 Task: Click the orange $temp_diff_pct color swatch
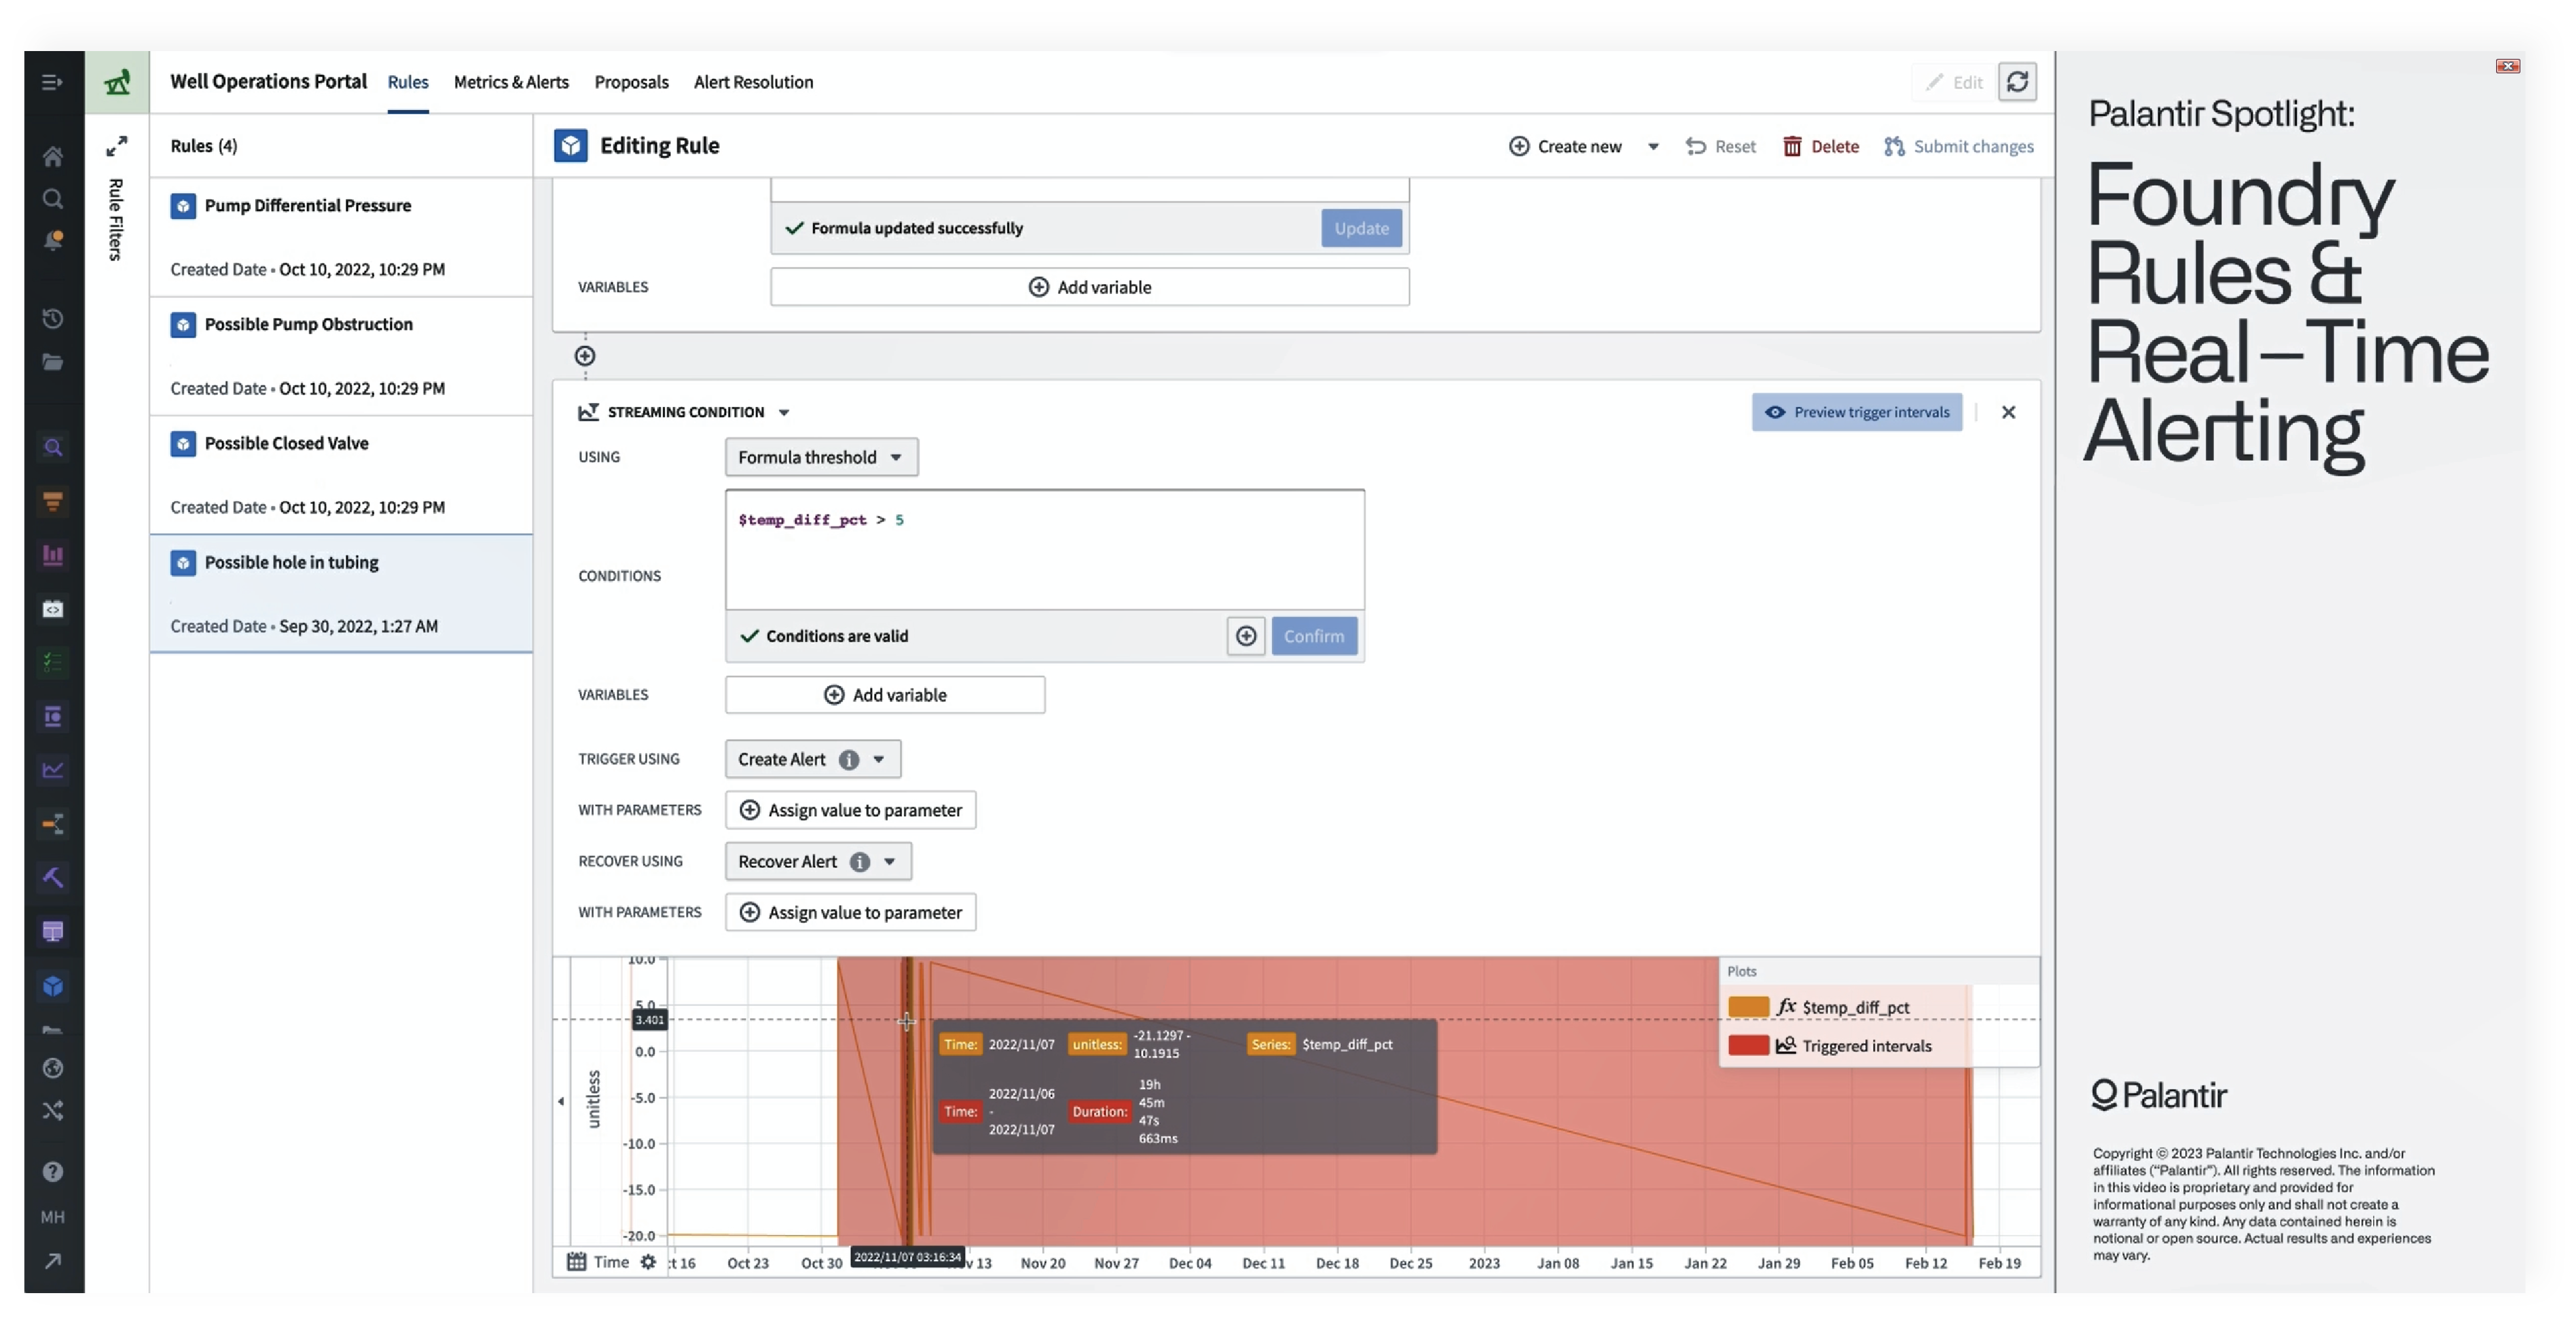click(1748, 1007)
